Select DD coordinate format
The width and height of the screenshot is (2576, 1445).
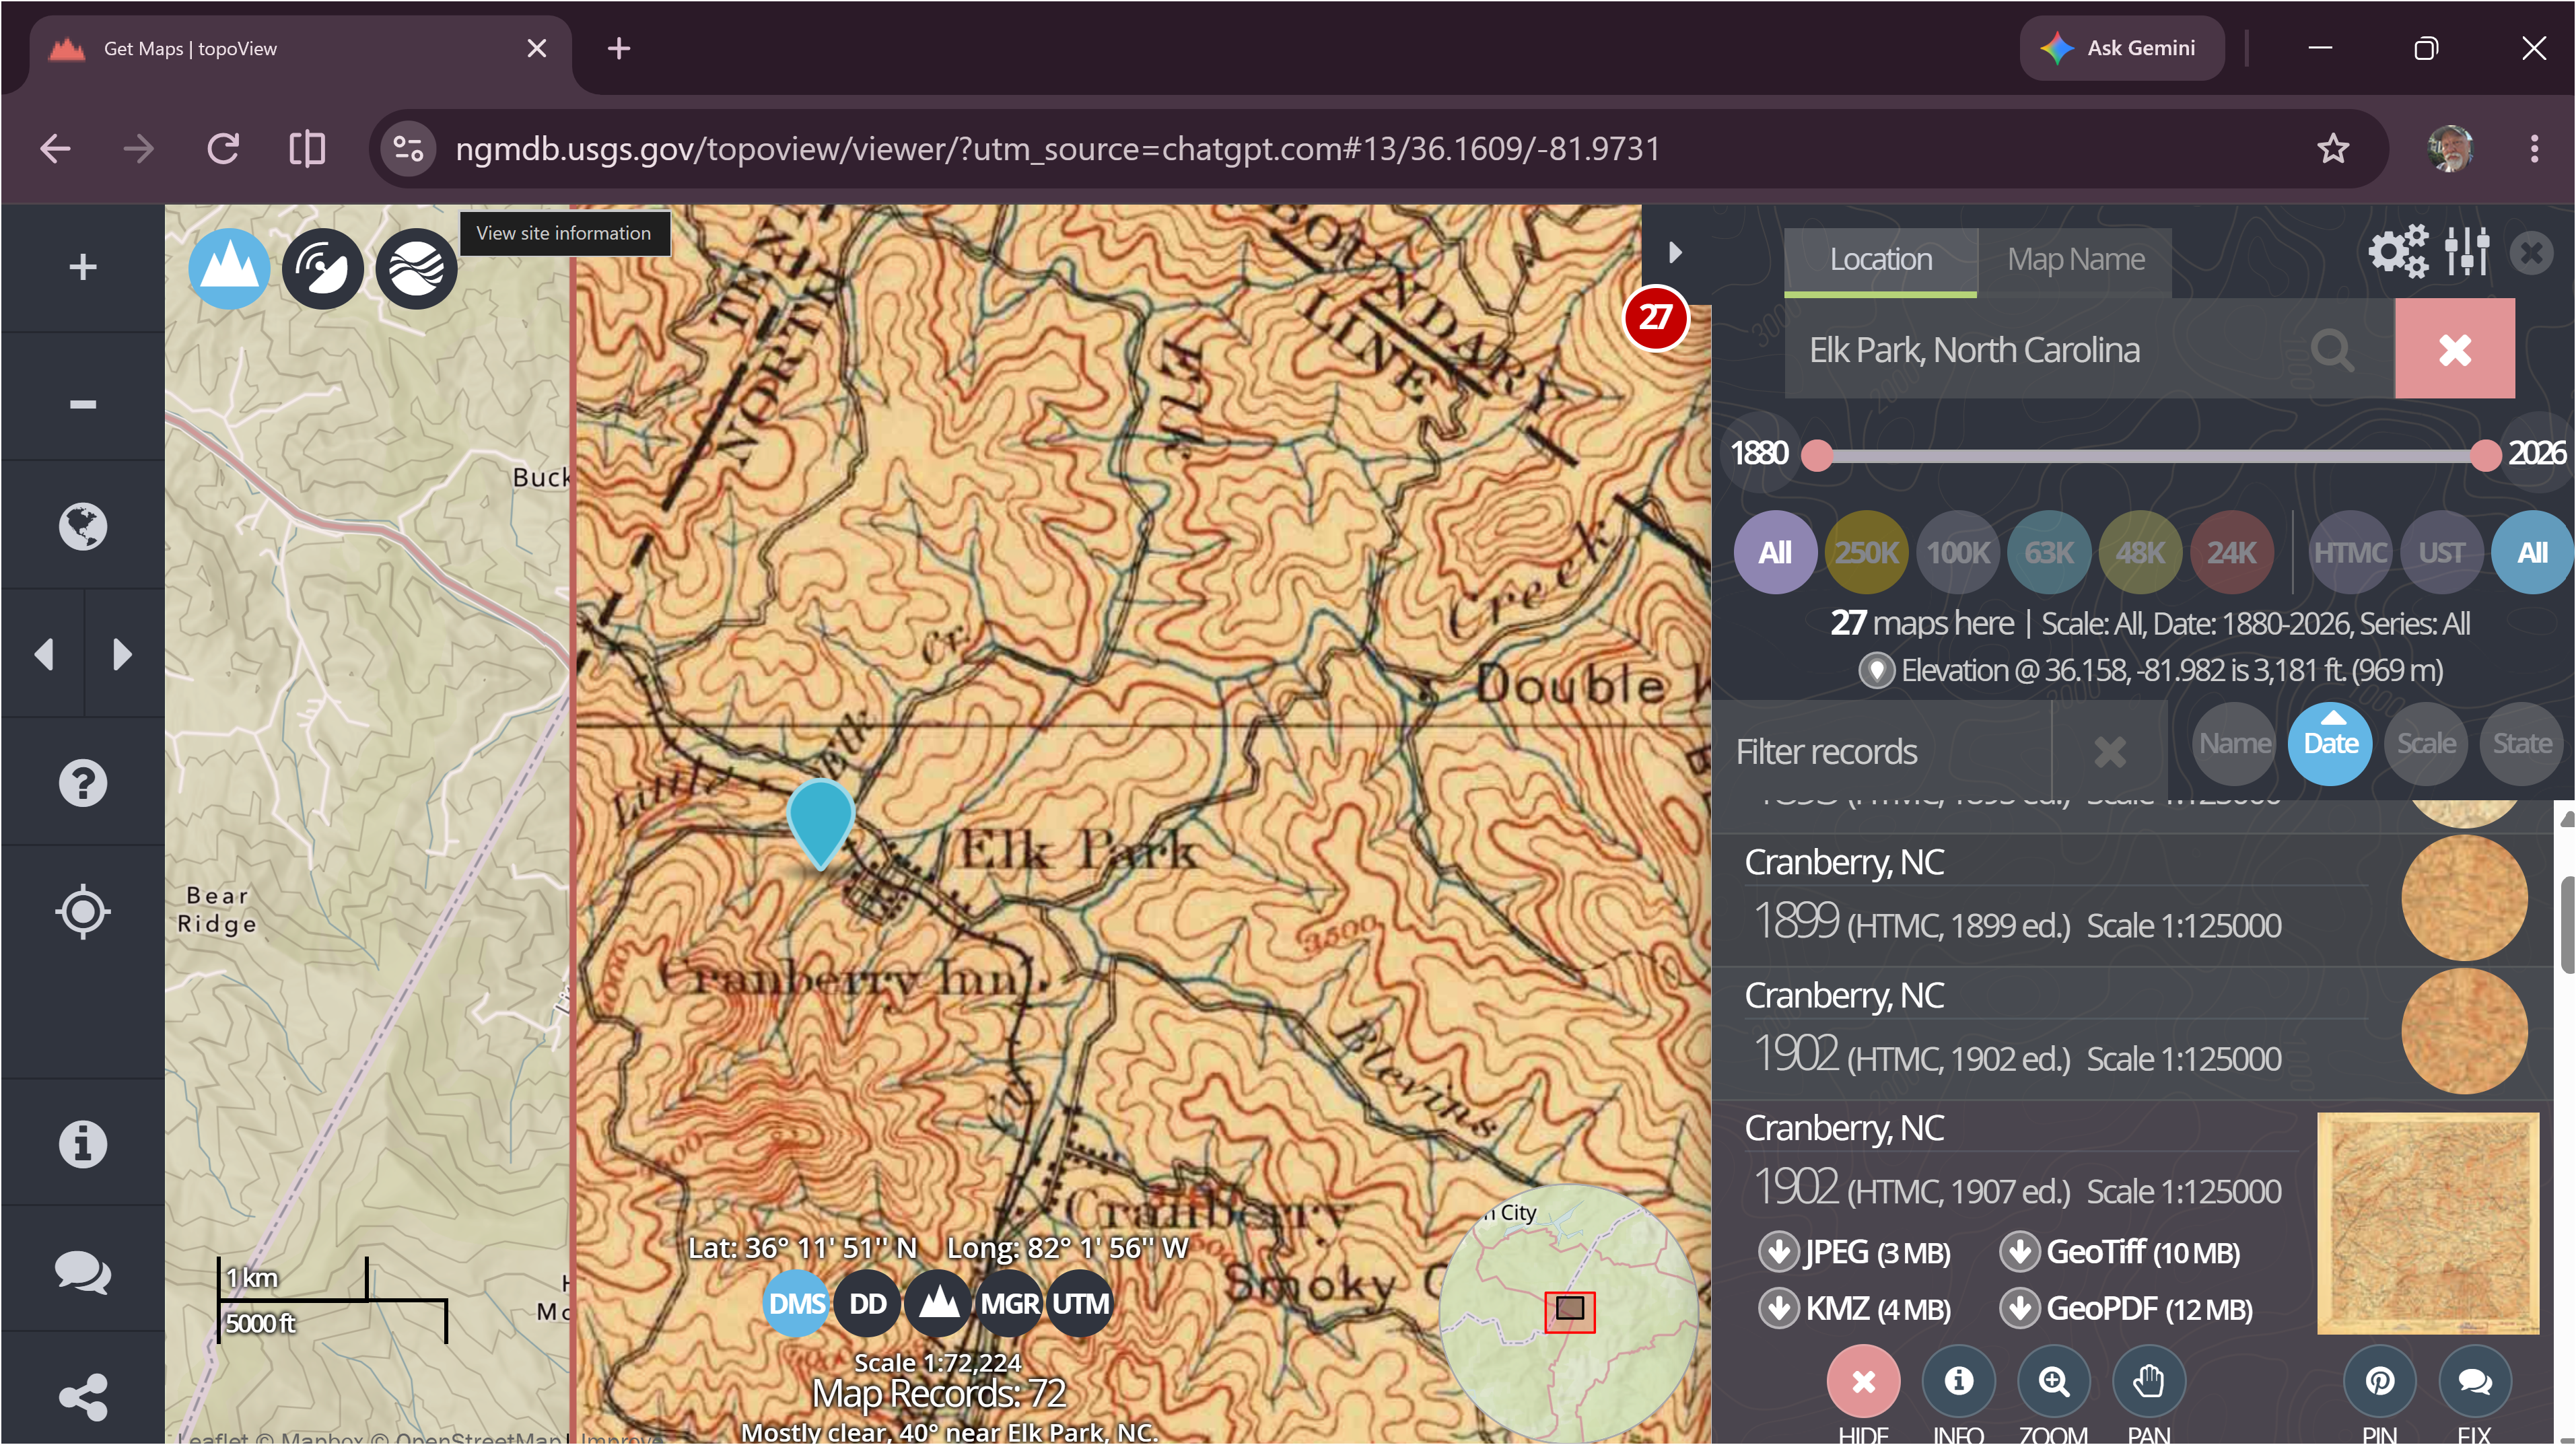[x=867, y=1304]
